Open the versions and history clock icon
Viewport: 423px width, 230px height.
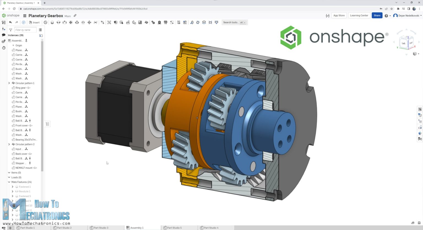coord(4,48)
